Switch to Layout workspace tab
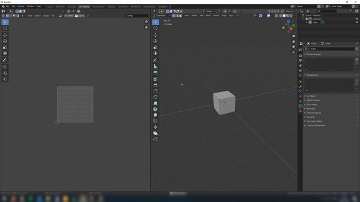This screenshot has height=202, width=360. 49,7
